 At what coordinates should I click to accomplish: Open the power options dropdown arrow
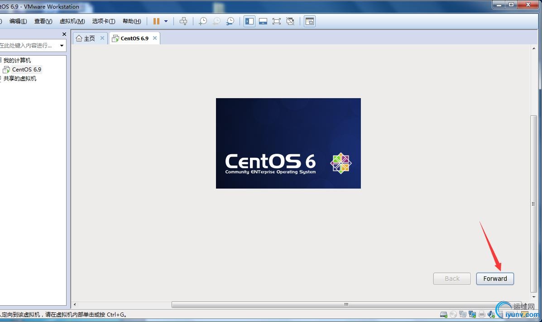[x=166, y=21]
